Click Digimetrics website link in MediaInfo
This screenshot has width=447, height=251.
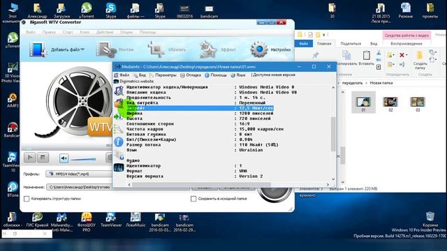(x=133, y=81)
